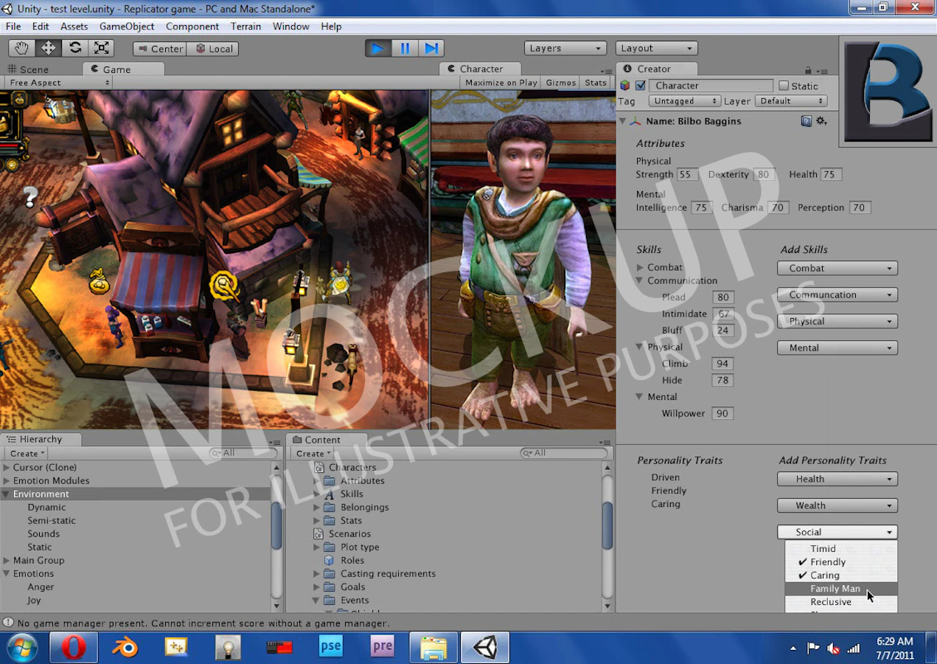This screenshot has height=664, width=937.
Task: Select the Rotate tool in toolbar
Action: click(x=75, y=48)
